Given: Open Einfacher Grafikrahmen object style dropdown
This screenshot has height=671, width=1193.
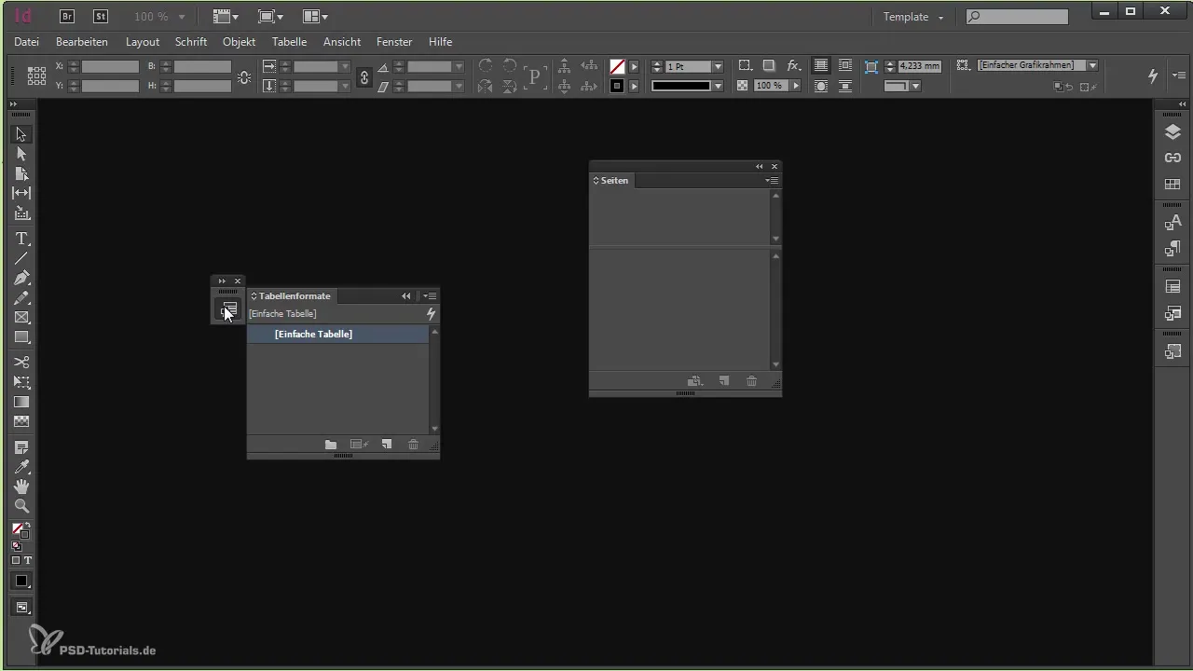Looking at the screenshot, I should click(1092, 65).
